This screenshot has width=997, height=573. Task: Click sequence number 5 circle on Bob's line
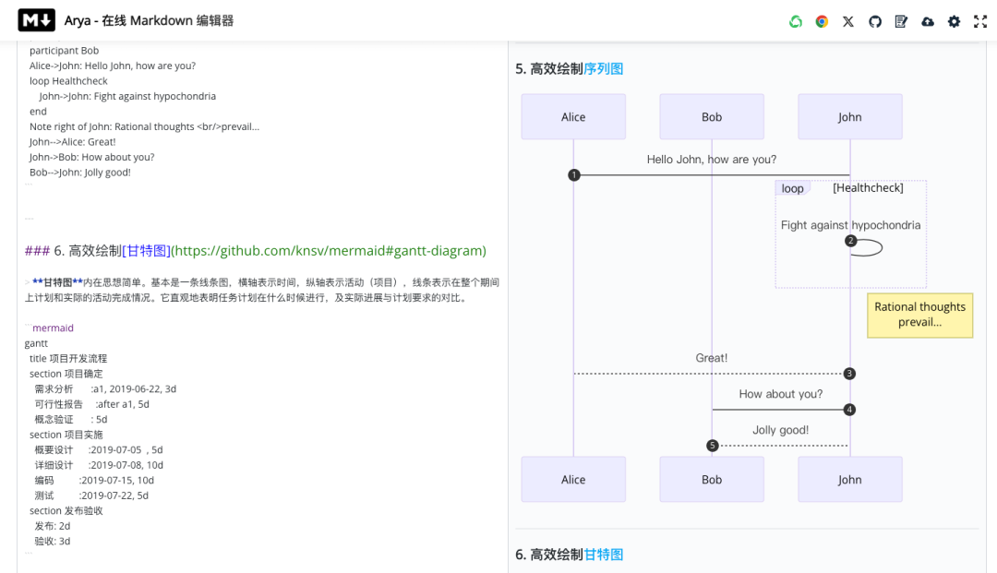point(712,446)
